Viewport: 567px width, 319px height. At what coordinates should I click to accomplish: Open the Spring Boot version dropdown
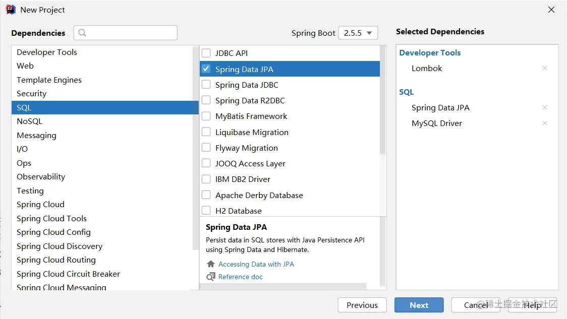click(358, 33)
